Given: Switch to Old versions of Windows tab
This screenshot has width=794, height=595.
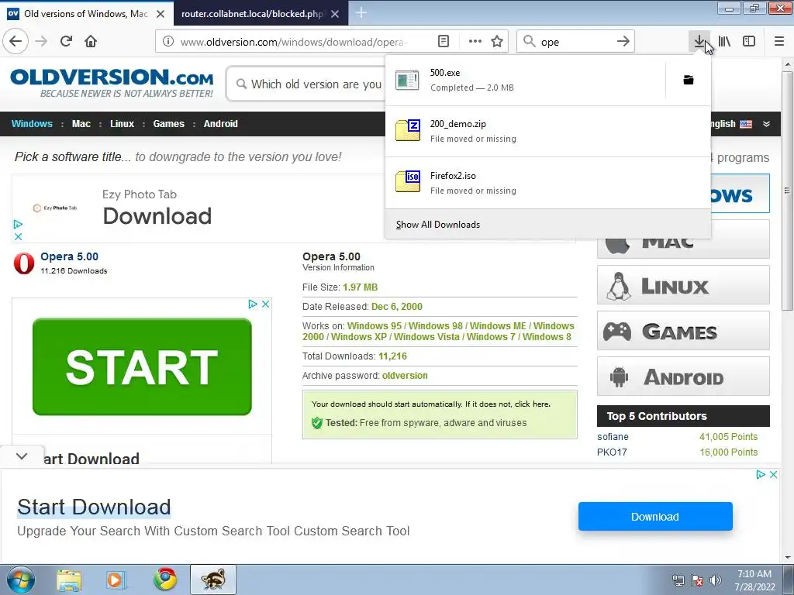Looking at the screenshot, I should coord(86,14).
